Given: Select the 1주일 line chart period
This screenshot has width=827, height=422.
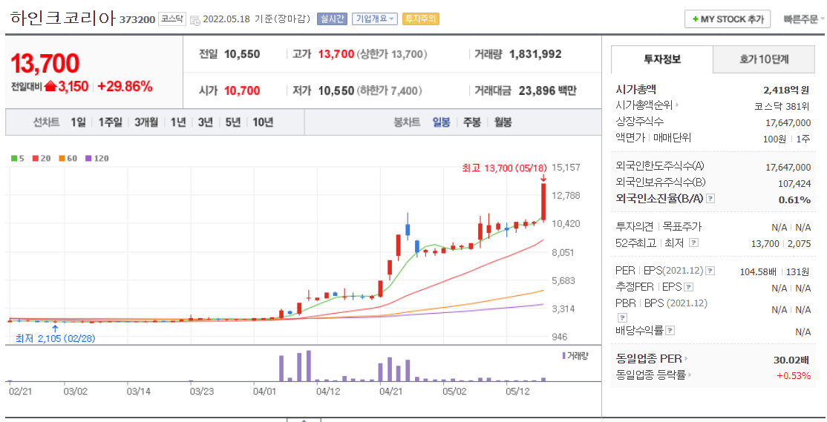Looking at the screenshot, I should pos(110,122).
